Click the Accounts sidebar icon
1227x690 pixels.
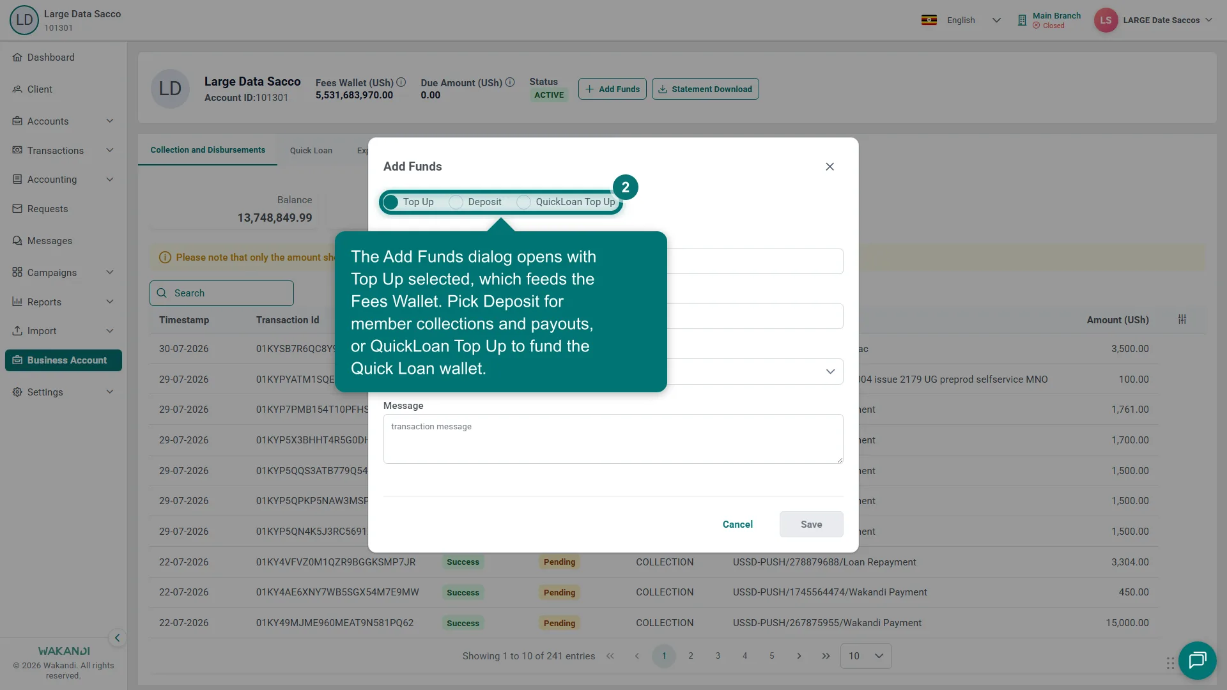pos(17,121)
